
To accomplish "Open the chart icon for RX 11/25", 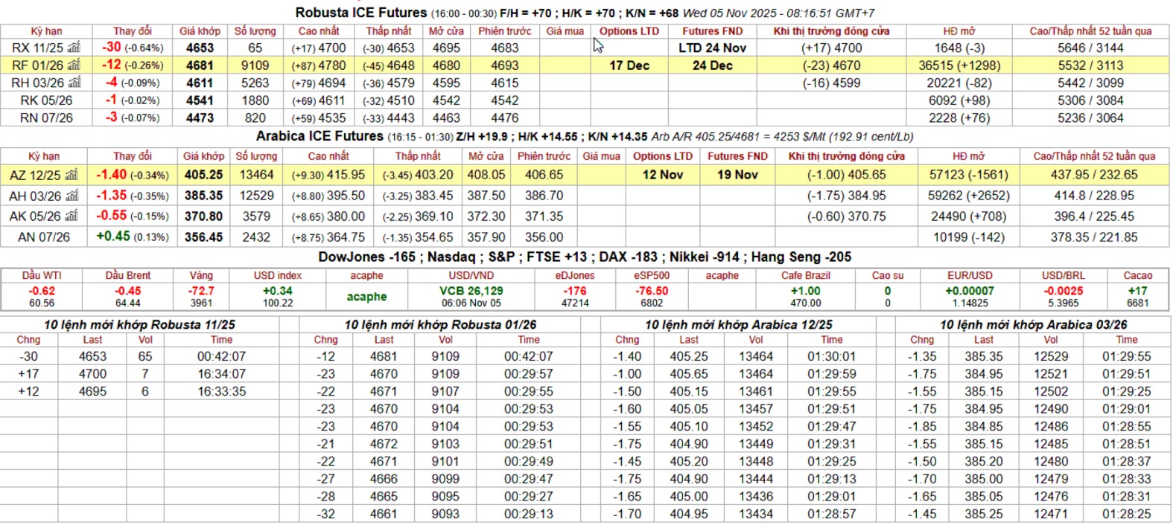I will click(74, 48).
